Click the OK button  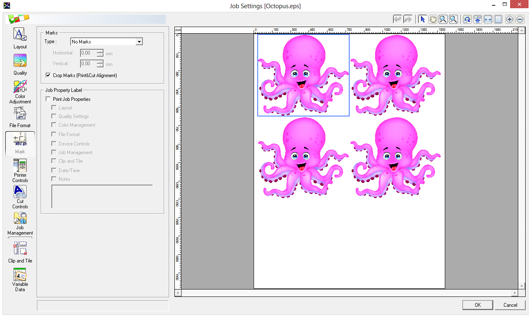click(x=478, y=305)
